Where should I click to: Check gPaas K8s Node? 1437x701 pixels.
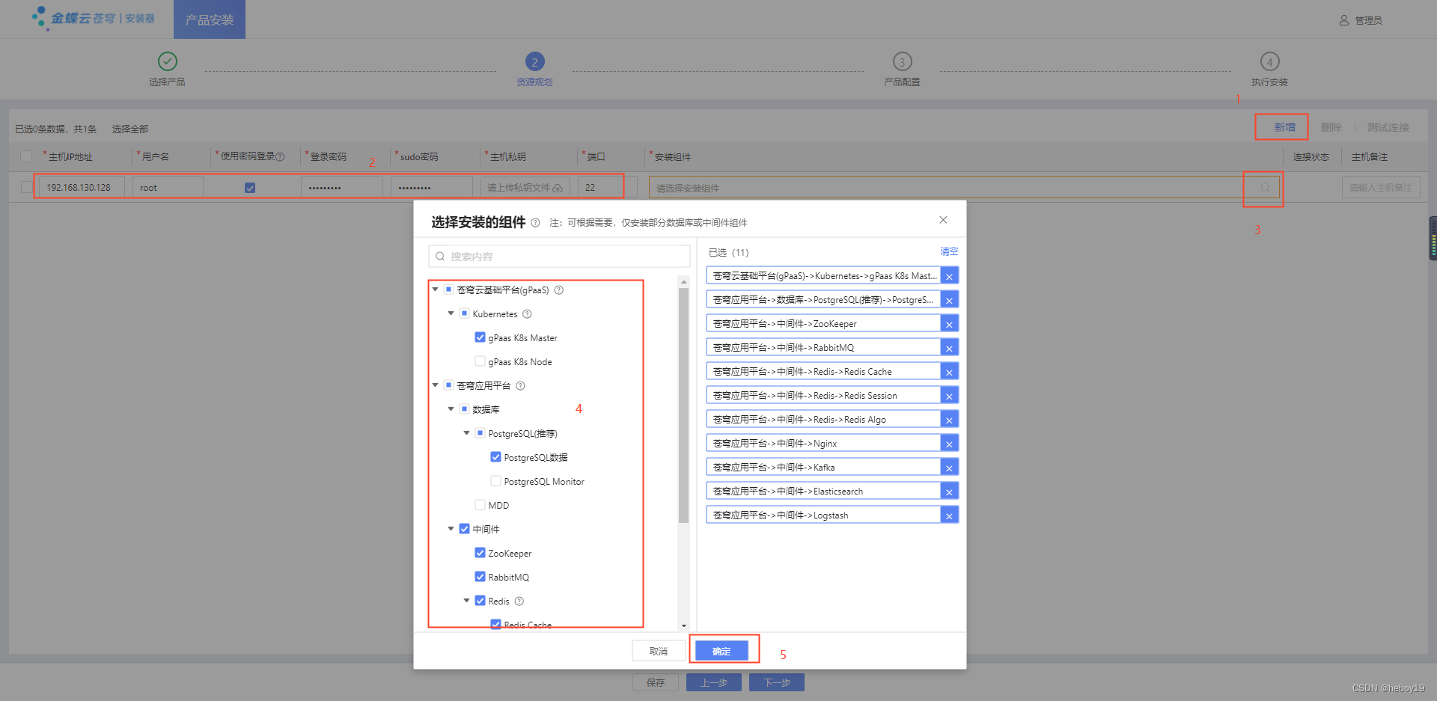480,361
